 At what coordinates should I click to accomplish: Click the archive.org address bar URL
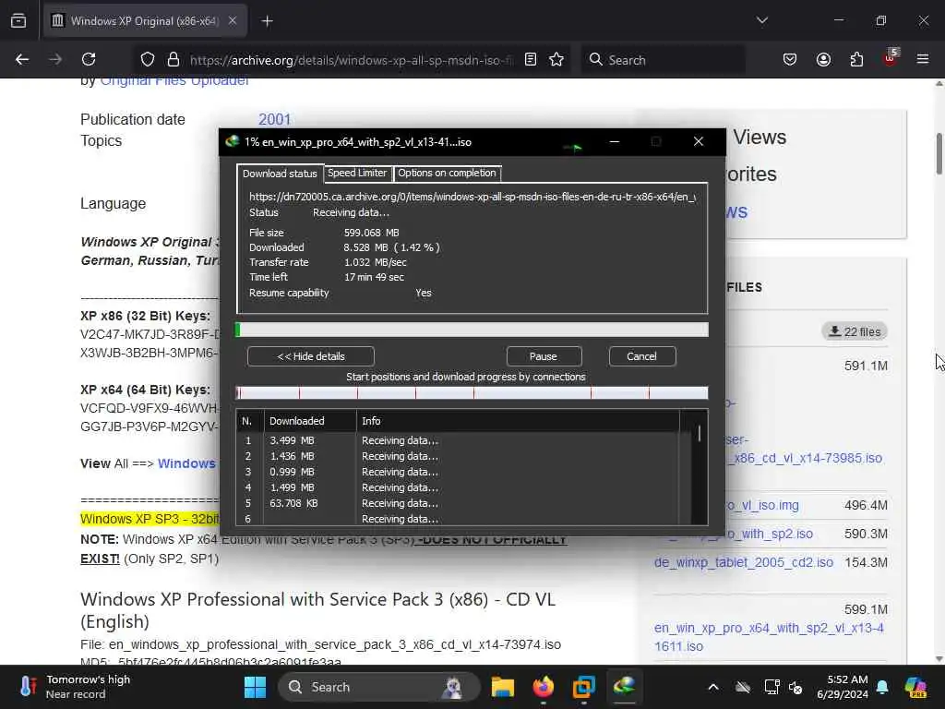[352, 60]
